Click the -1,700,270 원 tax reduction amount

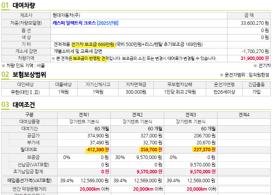[x=255, y=51]
